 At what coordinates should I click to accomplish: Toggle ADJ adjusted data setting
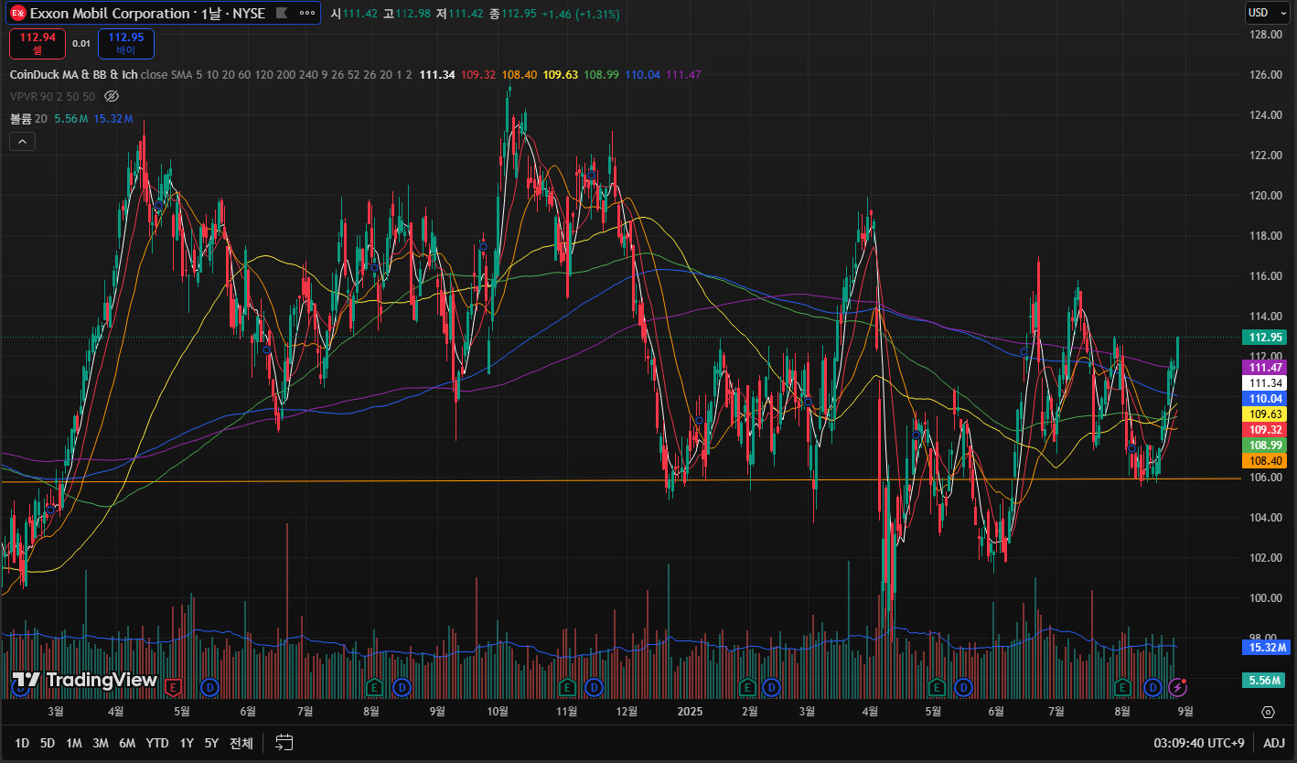(x=1274, y=743)
